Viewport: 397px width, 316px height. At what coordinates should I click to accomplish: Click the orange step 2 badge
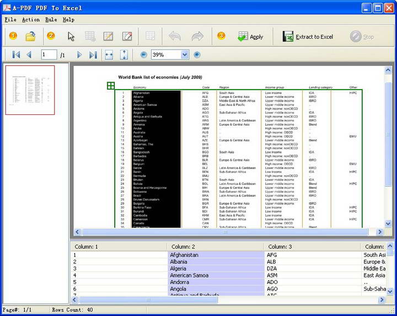(51, 36)
